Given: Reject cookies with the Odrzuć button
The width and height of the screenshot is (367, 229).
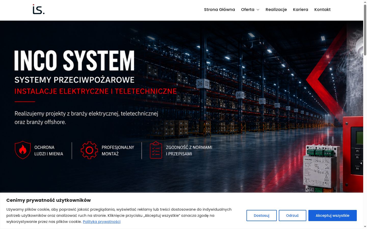Looking at the screenshot, I should tap(292, 216).
